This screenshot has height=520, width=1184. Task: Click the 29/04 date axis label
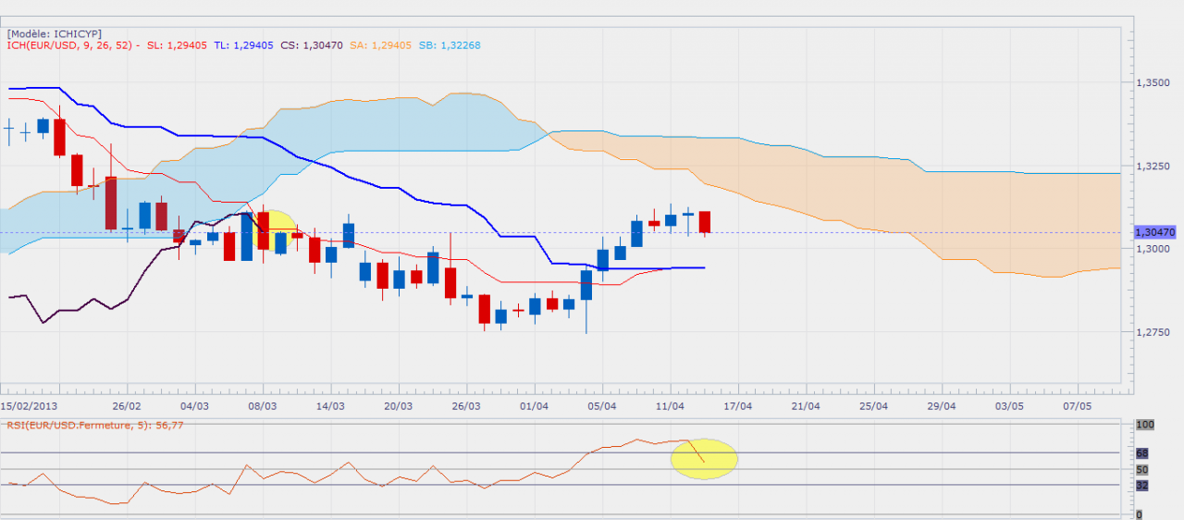click(x=941, y=406)
